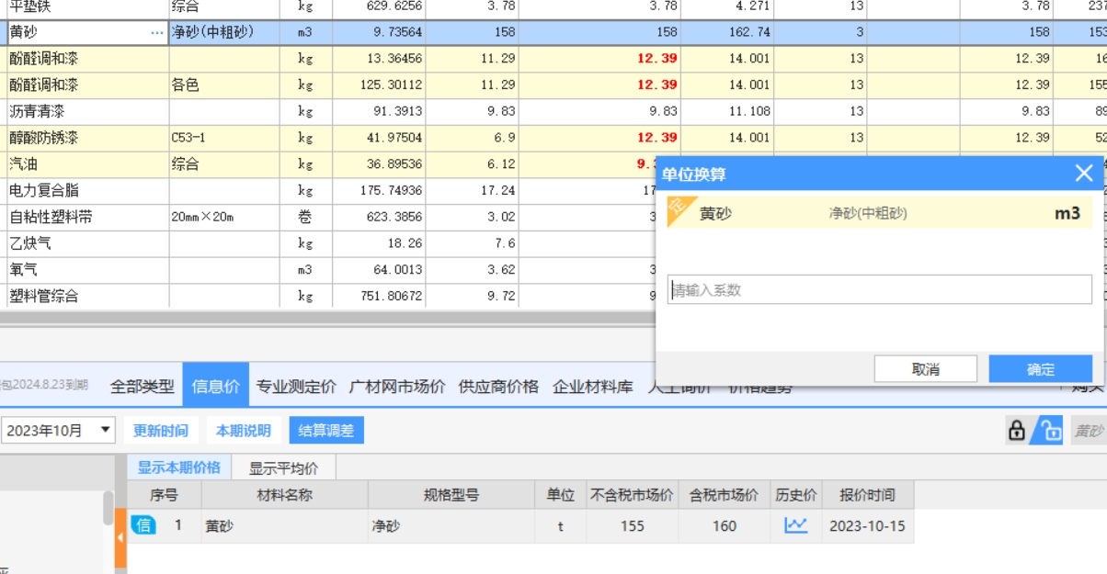Click the 序号 column header
This screenshot has height=574, width=1107.
(164, 495)
